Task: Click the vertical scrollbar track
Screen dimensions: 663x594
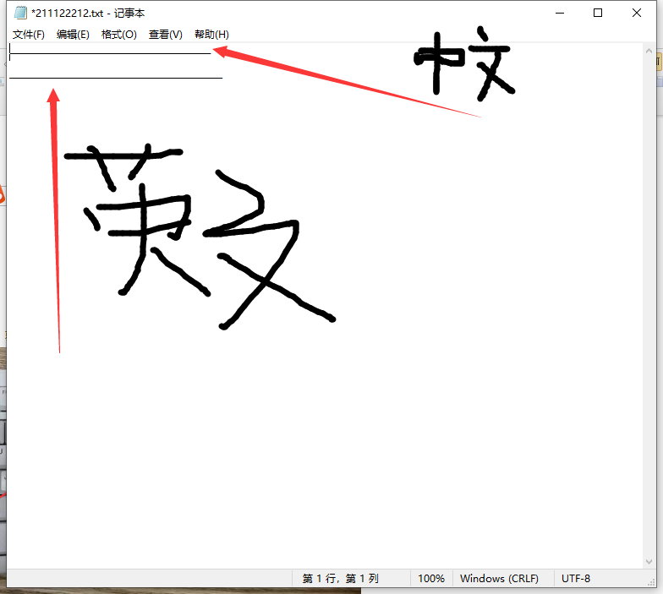Action: [x=649, y=304]
